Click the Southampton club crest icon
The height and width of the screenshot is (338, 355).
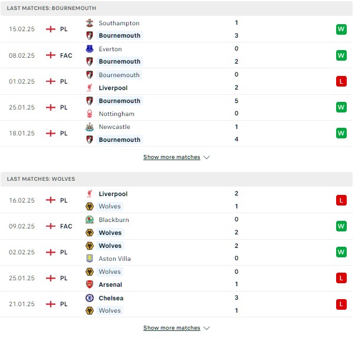click(90, 23)
